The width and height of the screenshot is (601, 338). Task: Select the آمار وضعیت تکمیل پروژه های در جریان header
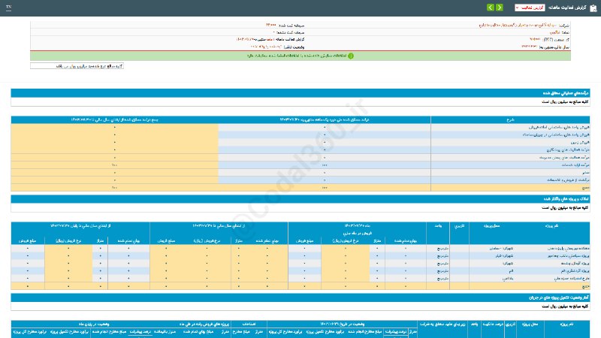(x=300, y=297)
